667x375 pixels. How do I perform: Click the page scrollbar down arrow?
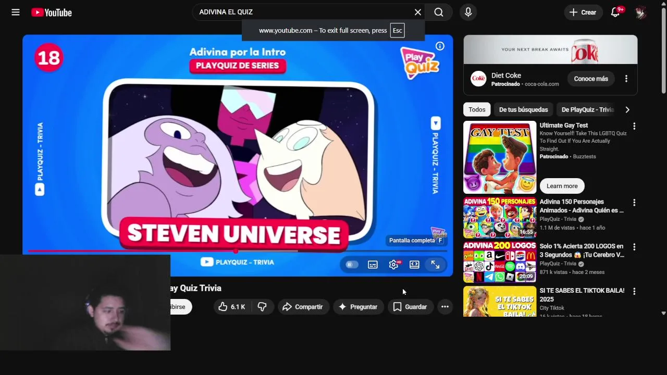point(663,313)
